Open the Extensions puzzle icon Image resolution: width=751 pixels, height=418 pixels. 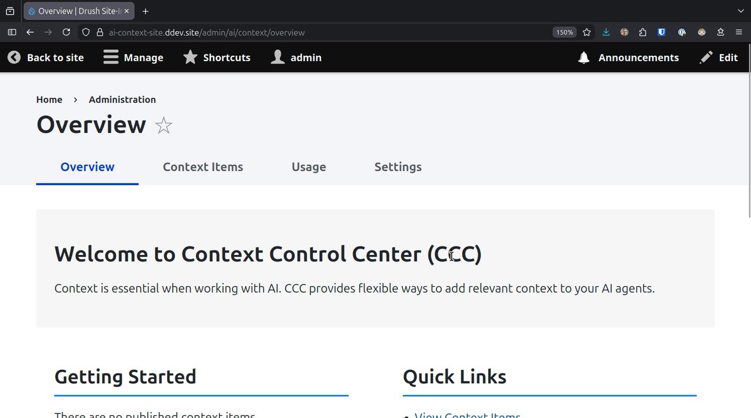click(x=642, y=32)
